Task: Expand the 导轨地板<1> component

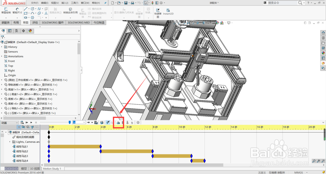Action: tap(2, 85)
